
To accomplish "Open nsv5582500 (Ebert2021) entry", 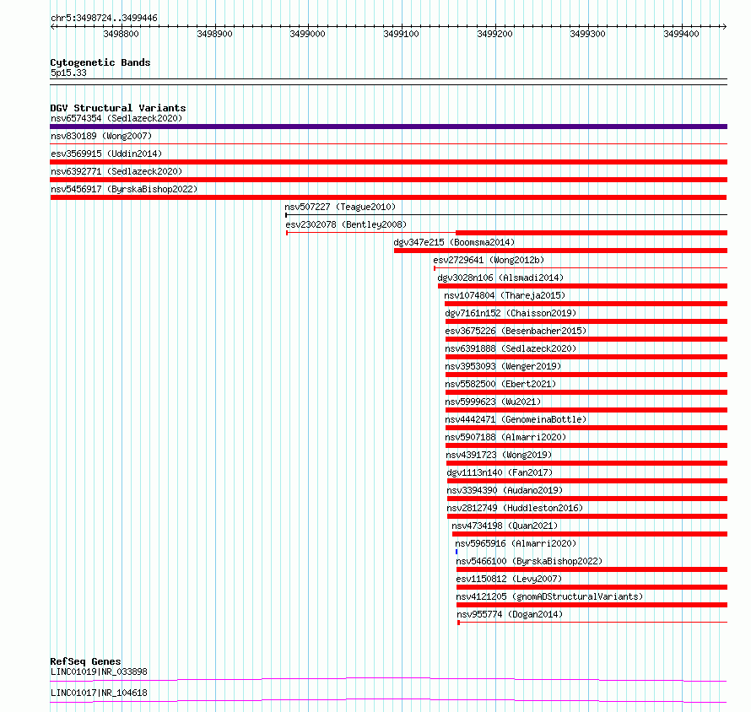I will 500,384.
